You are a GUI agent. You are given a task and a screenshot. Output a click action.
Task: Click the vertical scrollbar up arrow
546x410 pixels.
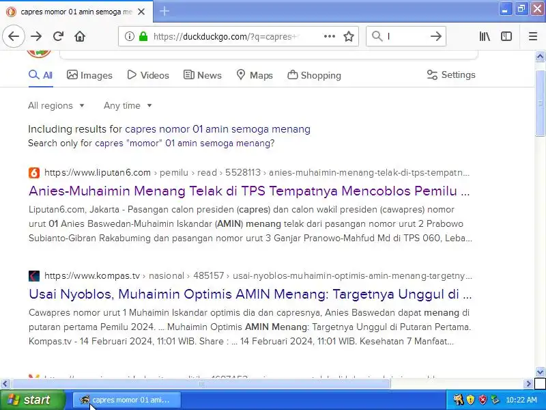(x=540, y=57)
